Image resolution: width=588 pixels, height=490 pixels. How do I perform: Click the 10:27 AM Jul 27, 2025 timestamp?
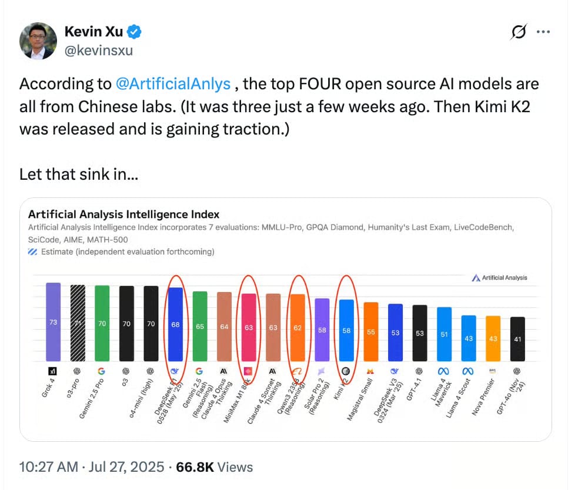(92, 467)
